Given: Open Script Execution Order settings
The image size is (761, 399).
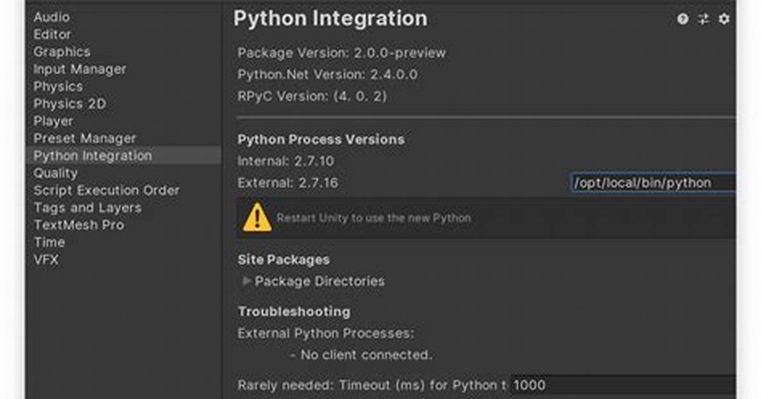Looking at the screenshot, I should click(106, 191).
